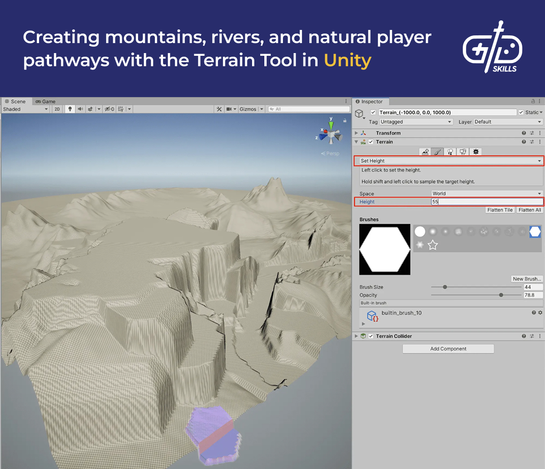
Task: Open scene effects dropdown arrow
Action: (x=98, y=109)
